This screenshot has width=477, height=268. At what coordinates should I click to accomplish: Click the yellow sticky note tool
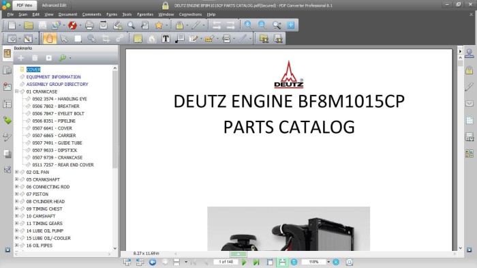[x=138, y=39]
